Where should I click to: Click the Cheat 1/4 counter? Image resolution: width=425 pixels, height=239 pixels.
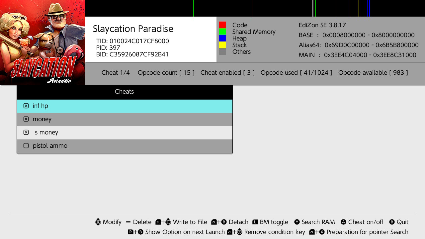(x=116, y=73)
